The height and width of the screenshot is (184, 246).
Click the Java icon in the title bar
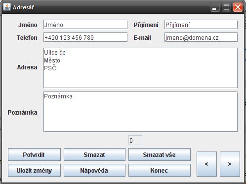pos(7,7)
